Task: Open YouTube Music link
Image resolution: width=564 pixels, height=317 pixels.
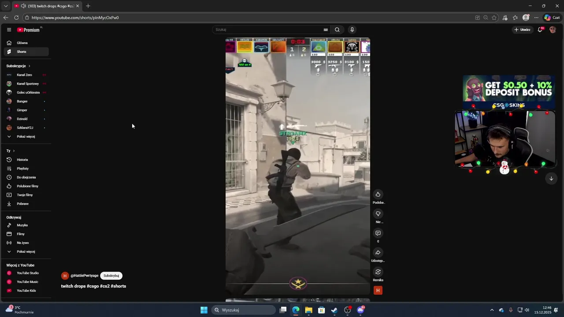Action: 26,282
